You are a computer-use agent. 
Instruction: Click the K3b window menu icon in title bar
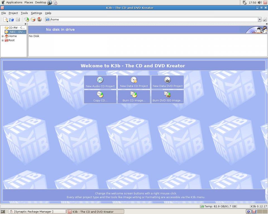pos(3,8)
